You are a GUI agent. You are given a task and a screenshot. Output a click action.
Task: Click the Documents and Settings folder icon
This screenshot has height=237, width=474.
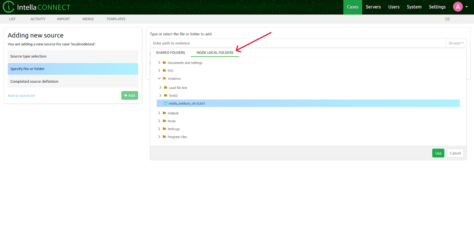164,63
